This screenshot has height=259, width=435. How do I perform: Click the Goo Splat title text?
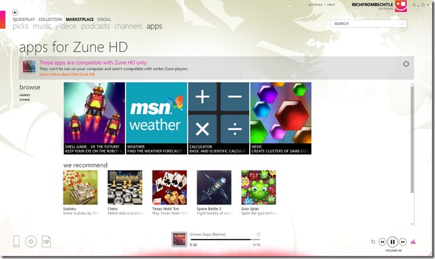pos(250,208)
